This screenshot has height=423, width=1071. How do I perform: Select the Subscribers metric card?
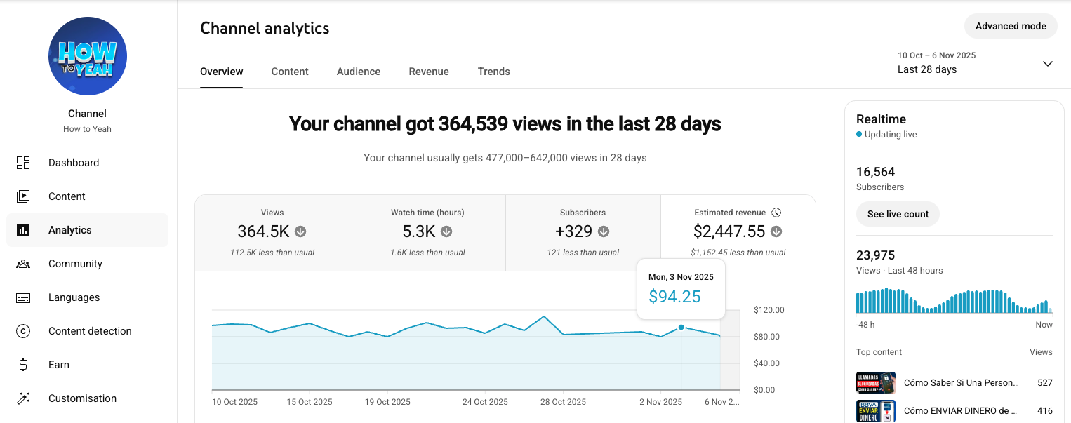(x=583, y=233)
